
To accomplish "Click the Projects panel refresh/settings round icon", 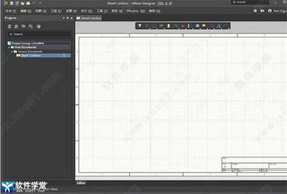I will point(38,26).
